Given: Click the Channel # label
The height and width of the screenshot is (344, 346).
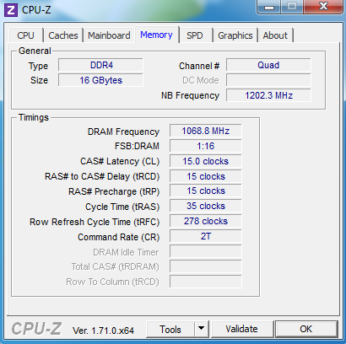Looking at the screenshot, I should 199,66.
